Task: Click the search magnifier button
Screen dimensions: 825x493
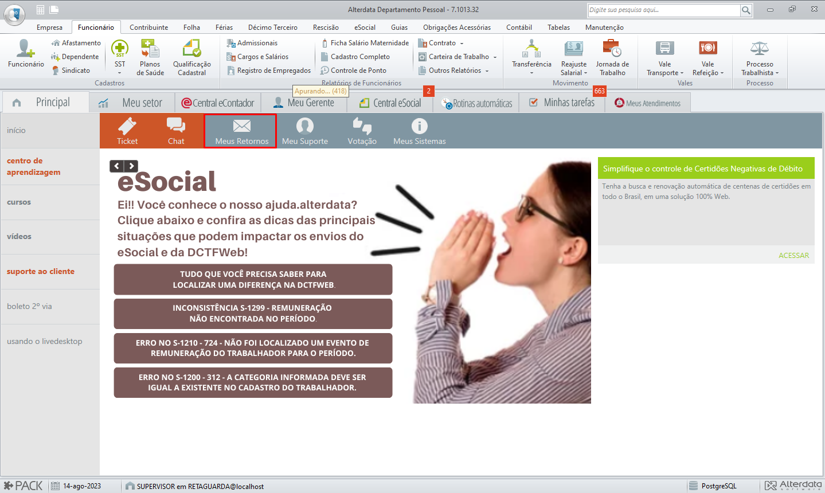Action: tap(746, 10)
